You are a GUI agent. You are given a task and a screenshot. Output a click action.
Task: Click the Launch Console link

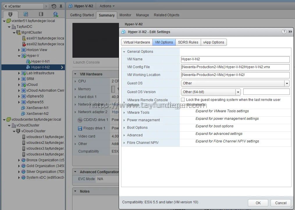(86, 62)
